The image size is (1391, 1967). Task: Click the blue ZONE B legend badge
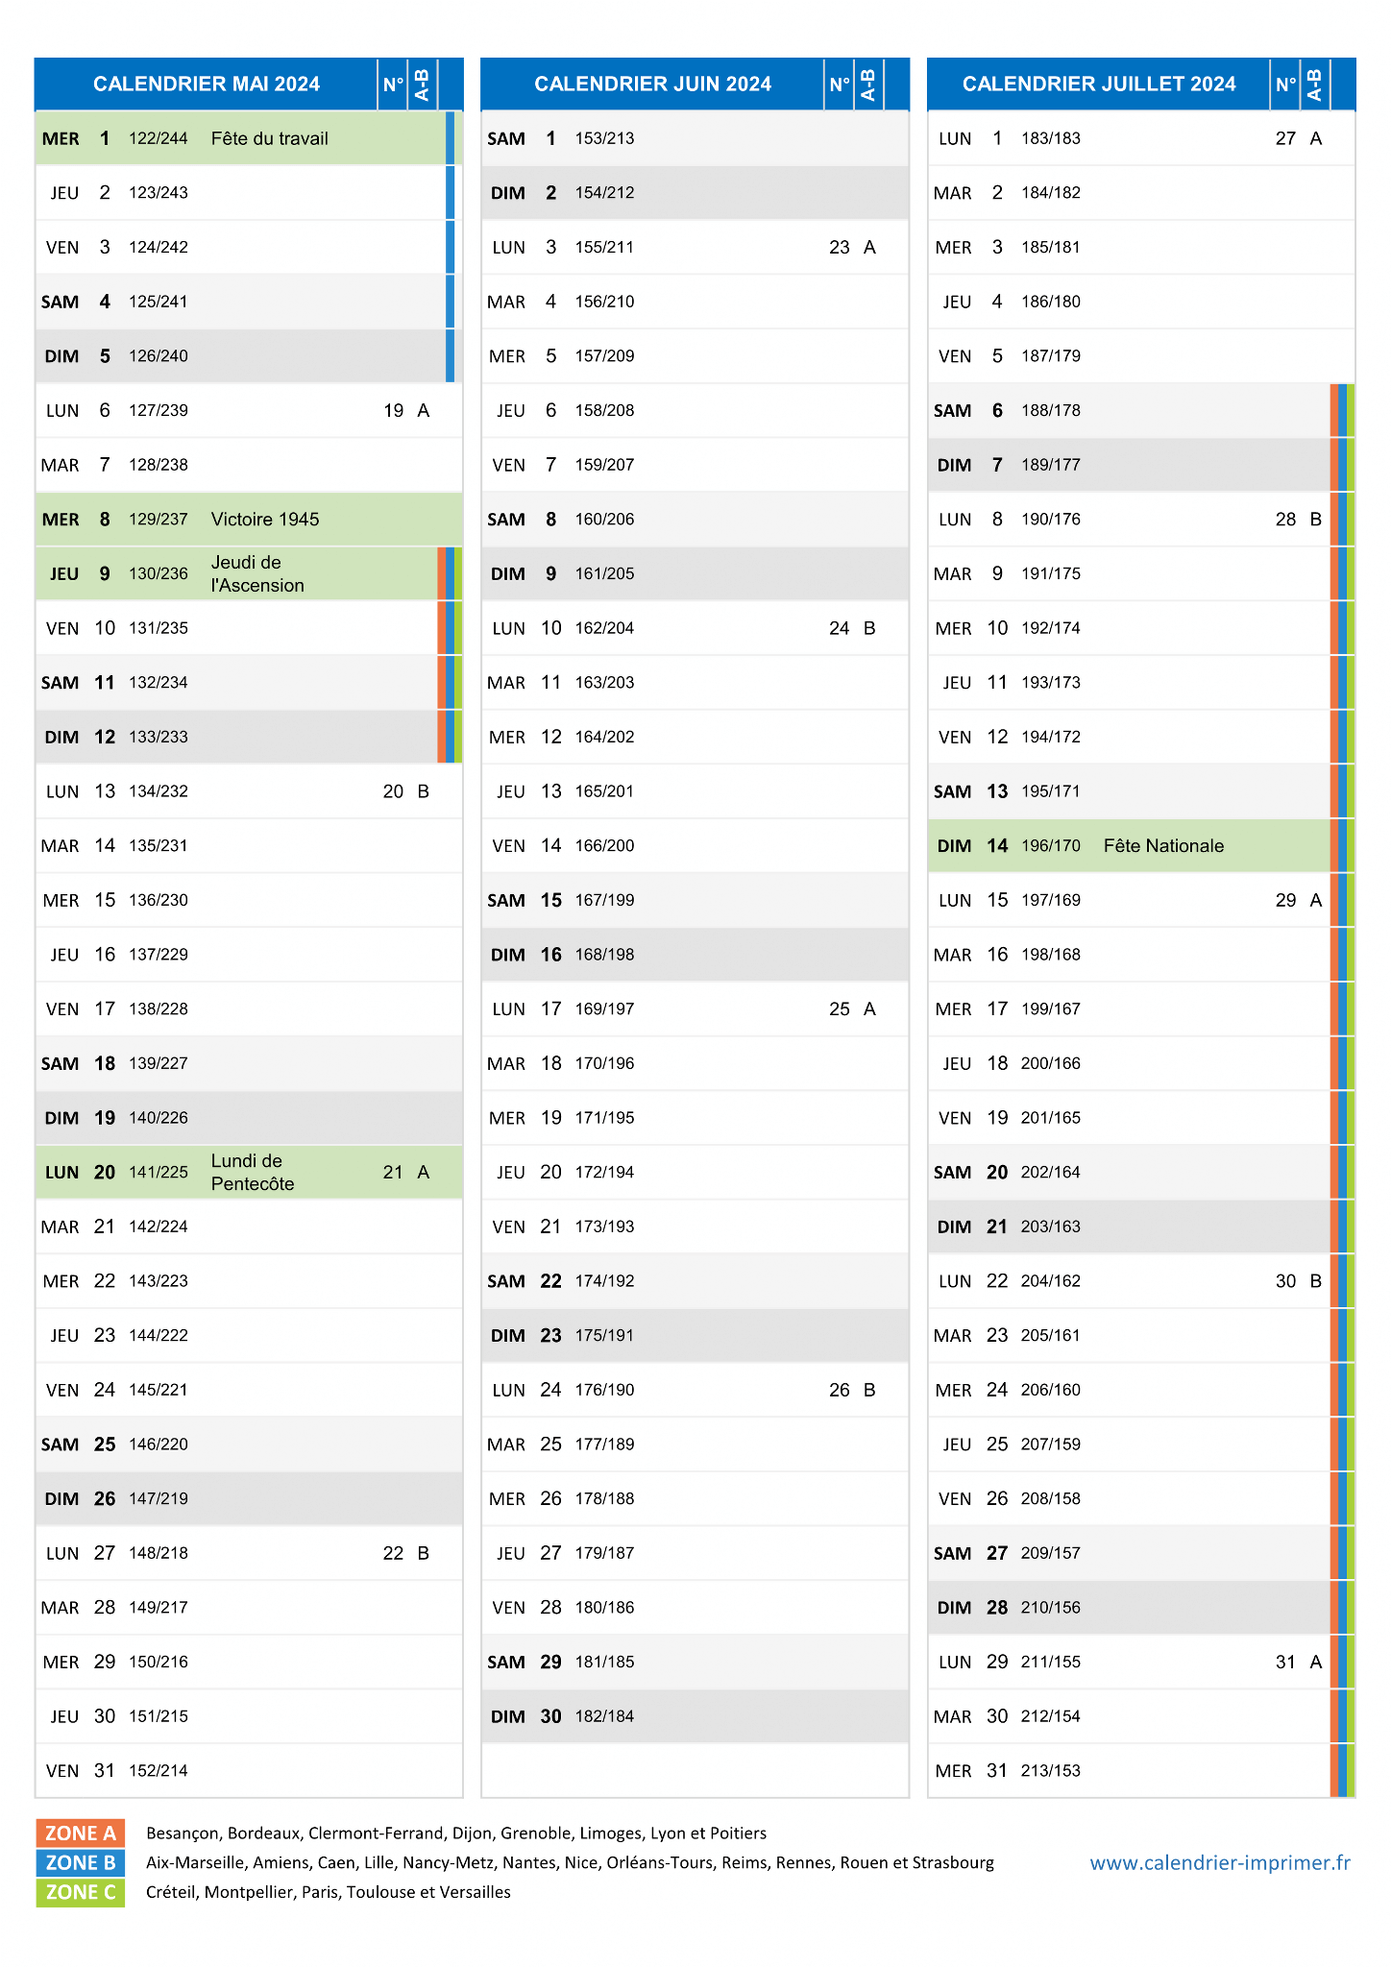[x=80, y=1863]
